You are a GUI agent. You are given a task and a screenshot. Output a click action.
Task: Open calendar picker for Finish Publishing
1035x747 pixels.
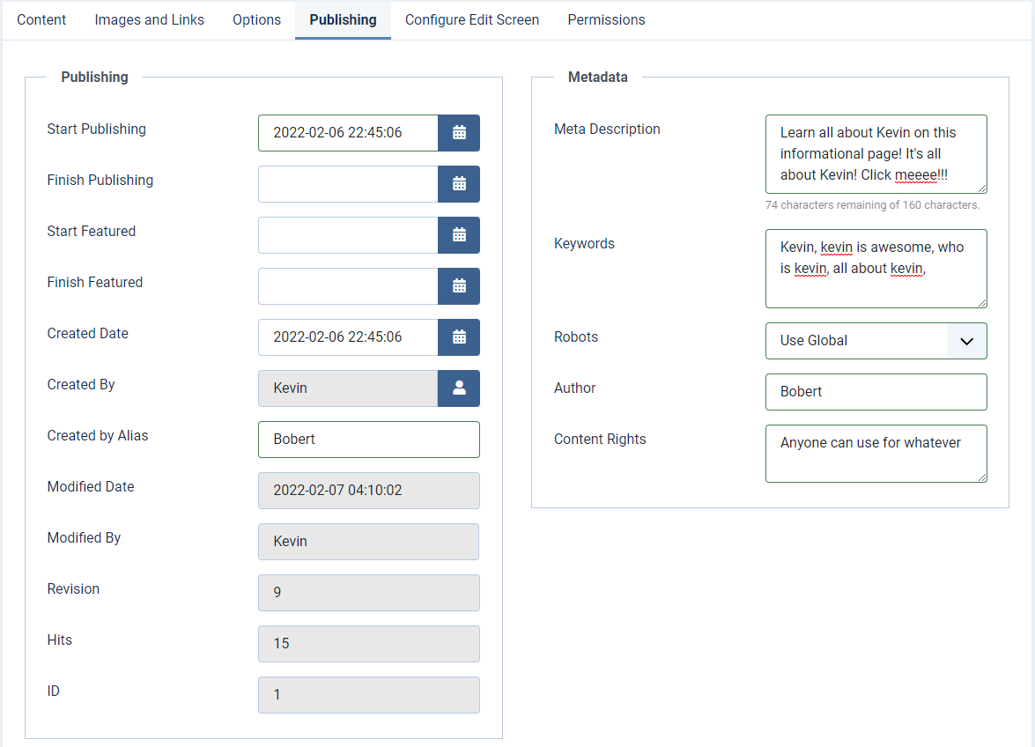coord(458,184)
